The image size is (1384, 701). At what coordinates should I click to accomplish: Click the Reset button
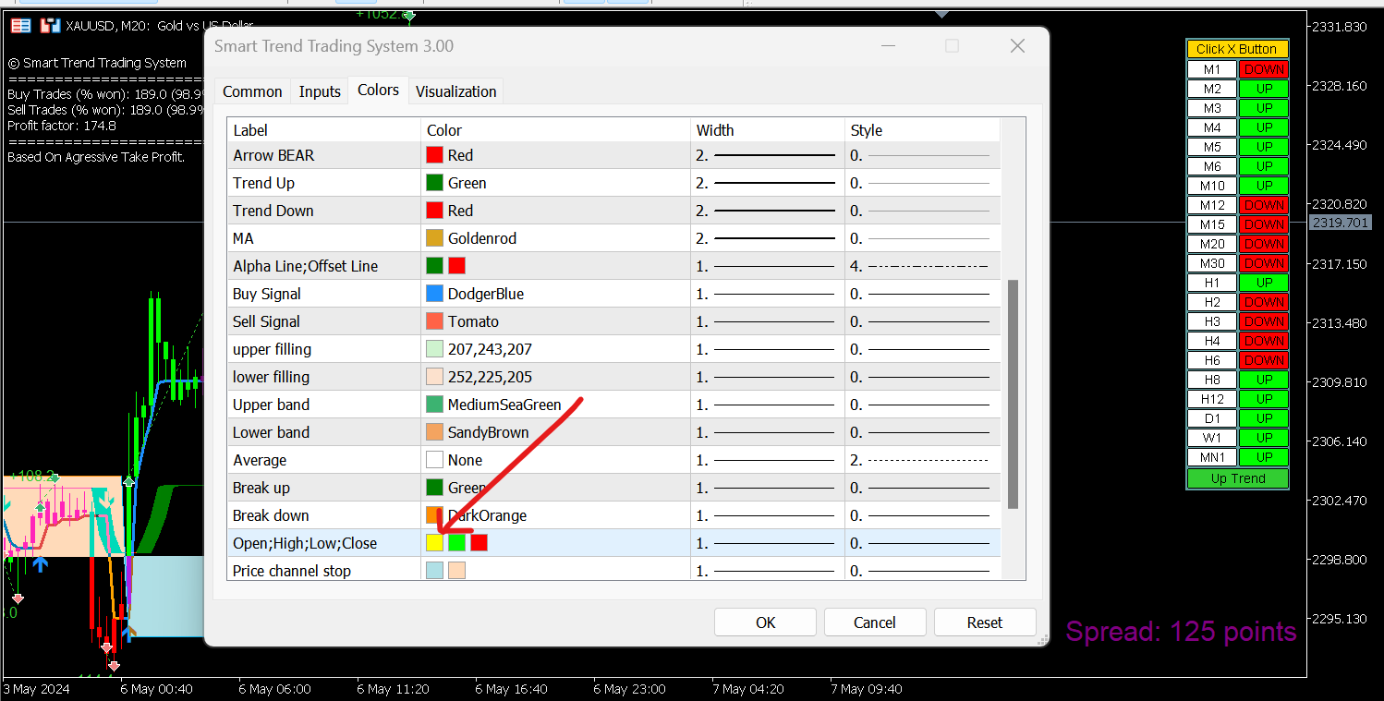point(985,622)
